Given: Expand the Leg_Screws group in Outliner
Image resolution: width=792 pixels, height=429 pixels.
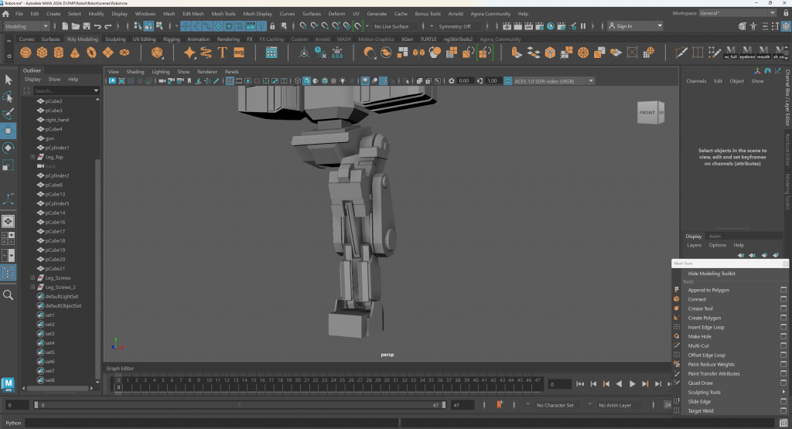Looking at the screenshot, I should (x=32, y=277).
